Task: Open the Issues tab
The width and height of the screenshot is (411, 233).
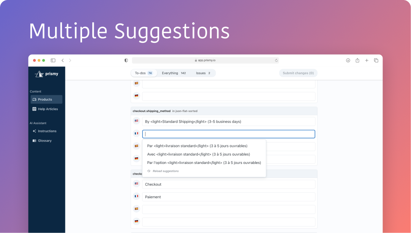Action: pyautogui.click(x=204, y=73)
